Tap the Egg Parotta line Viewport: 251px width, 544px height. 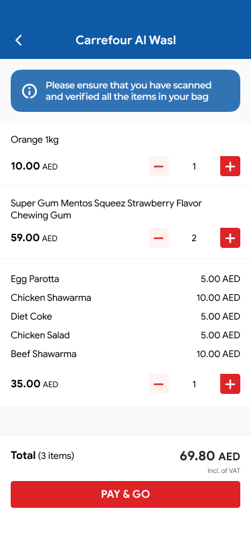pos(126,279)
